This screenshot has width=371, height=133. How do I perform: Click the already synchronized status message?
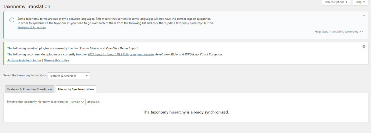click(x=186, y=112)
